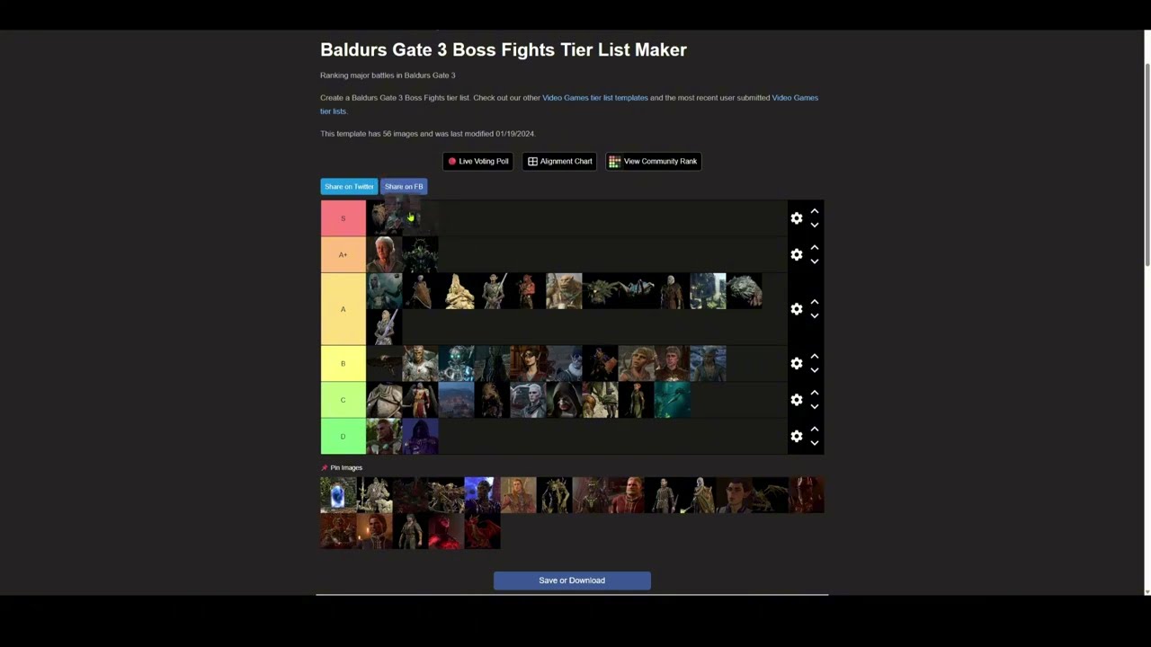Viewport: 1151px width, 647px height.
Task: Move the A+ tier row down with its arrow
Action: pos(815,262)
